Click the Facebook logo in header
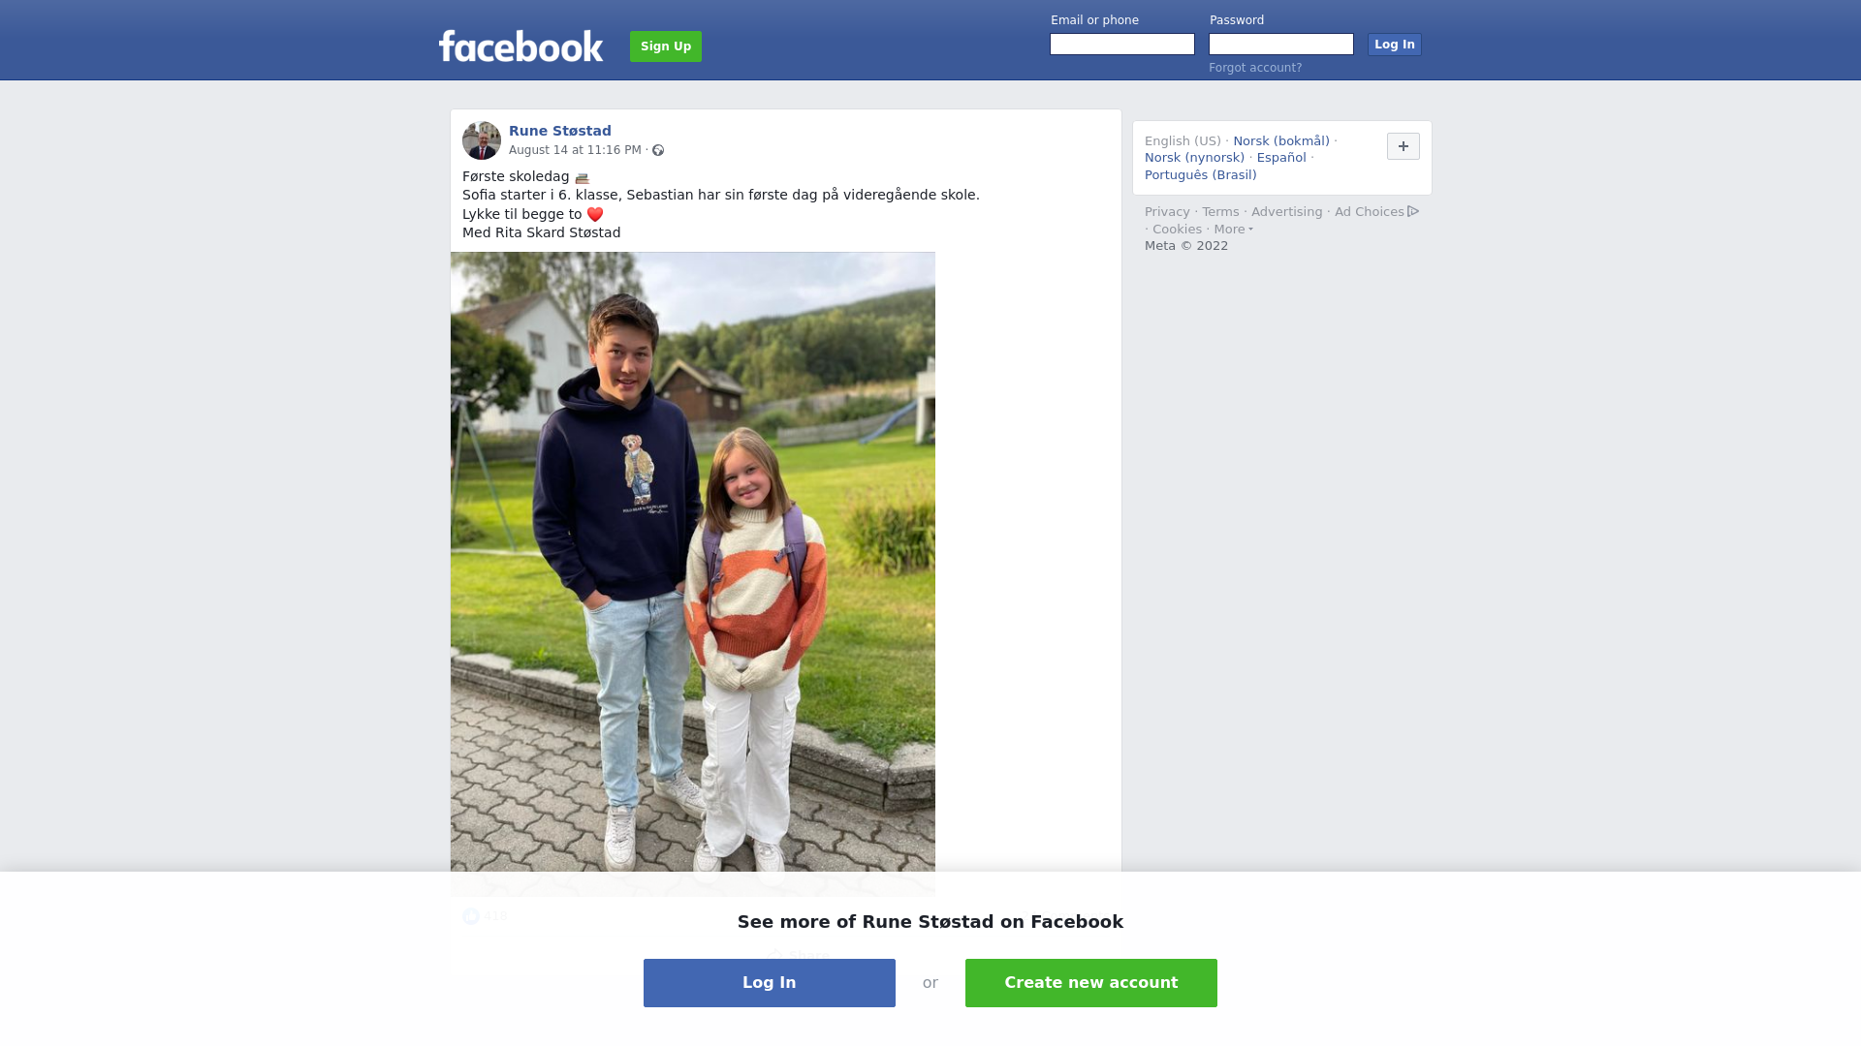The image size is (1861, 1046). click(x=520, y=46)
